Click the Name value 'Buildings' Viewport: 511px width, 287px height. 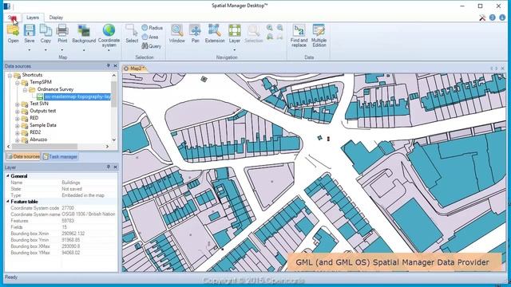71,183
